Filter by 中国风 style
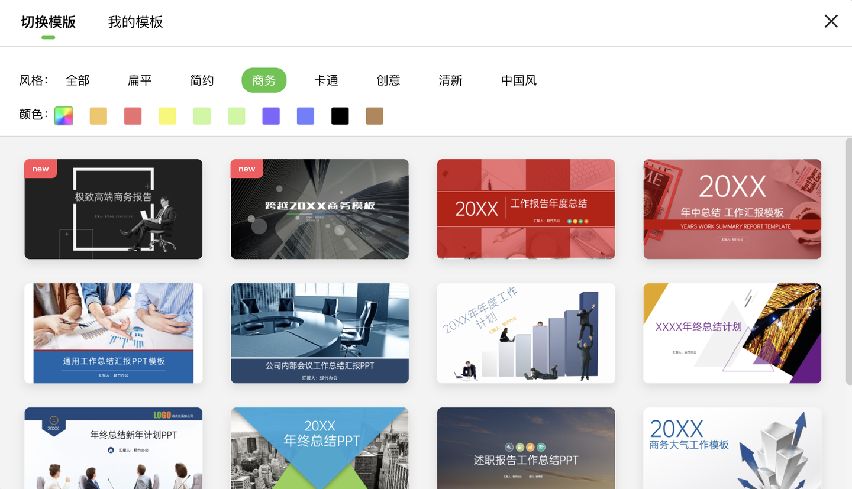This screenshot has width=852, height=489. click(518, 80)
